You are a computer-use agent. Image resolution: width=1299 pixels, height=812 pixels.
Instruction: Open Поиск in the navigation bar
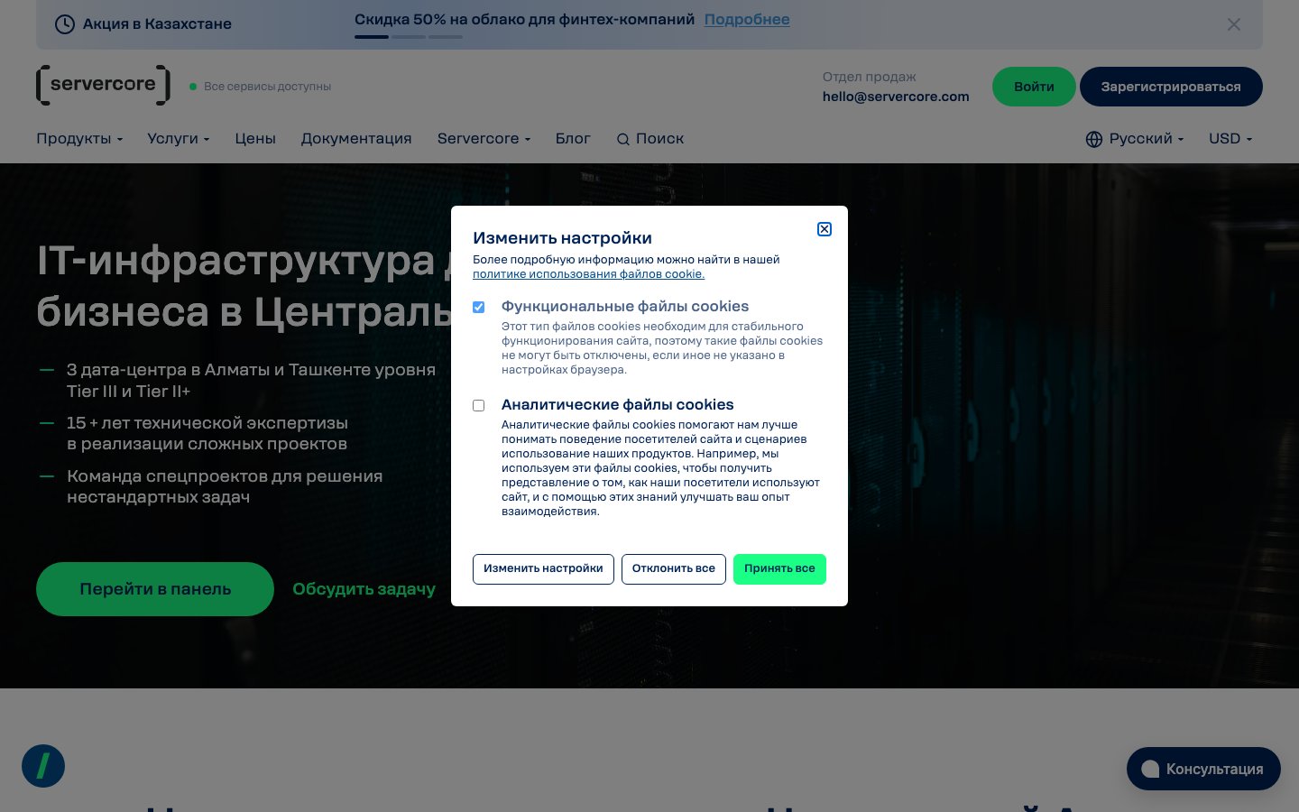pos(650,139)
